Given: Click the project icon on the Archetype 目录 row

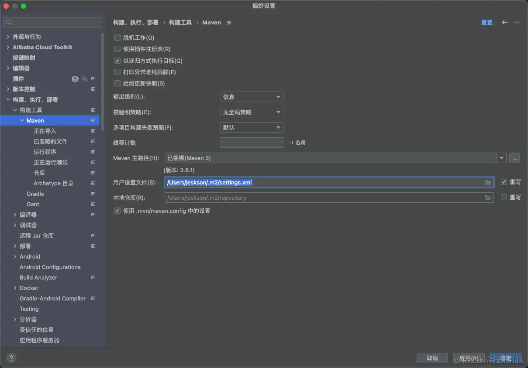Looking at the screenshot, I should pyautogui.click(x=93, y=184).
